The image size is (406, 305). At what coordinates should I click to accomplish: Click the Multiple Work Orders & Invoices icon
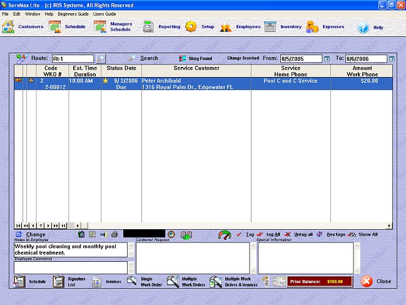click(x=216, y=281)
